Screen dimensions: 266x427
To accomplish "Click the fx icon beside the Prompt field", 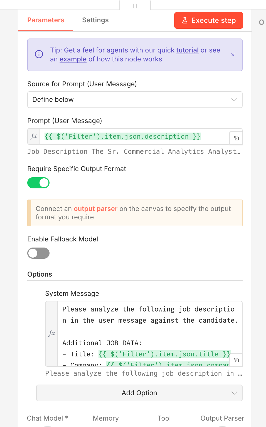I will point(34,136).
